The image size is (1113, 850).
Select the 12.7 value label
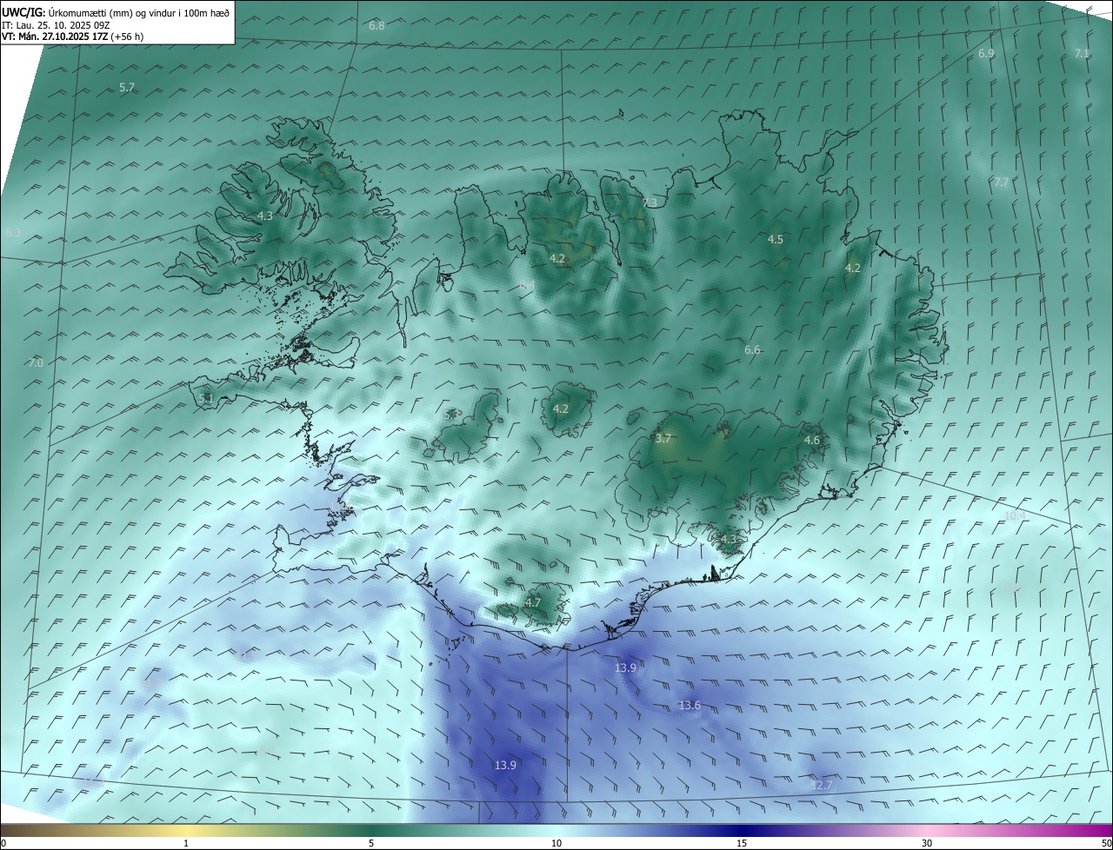pos(822,785)
